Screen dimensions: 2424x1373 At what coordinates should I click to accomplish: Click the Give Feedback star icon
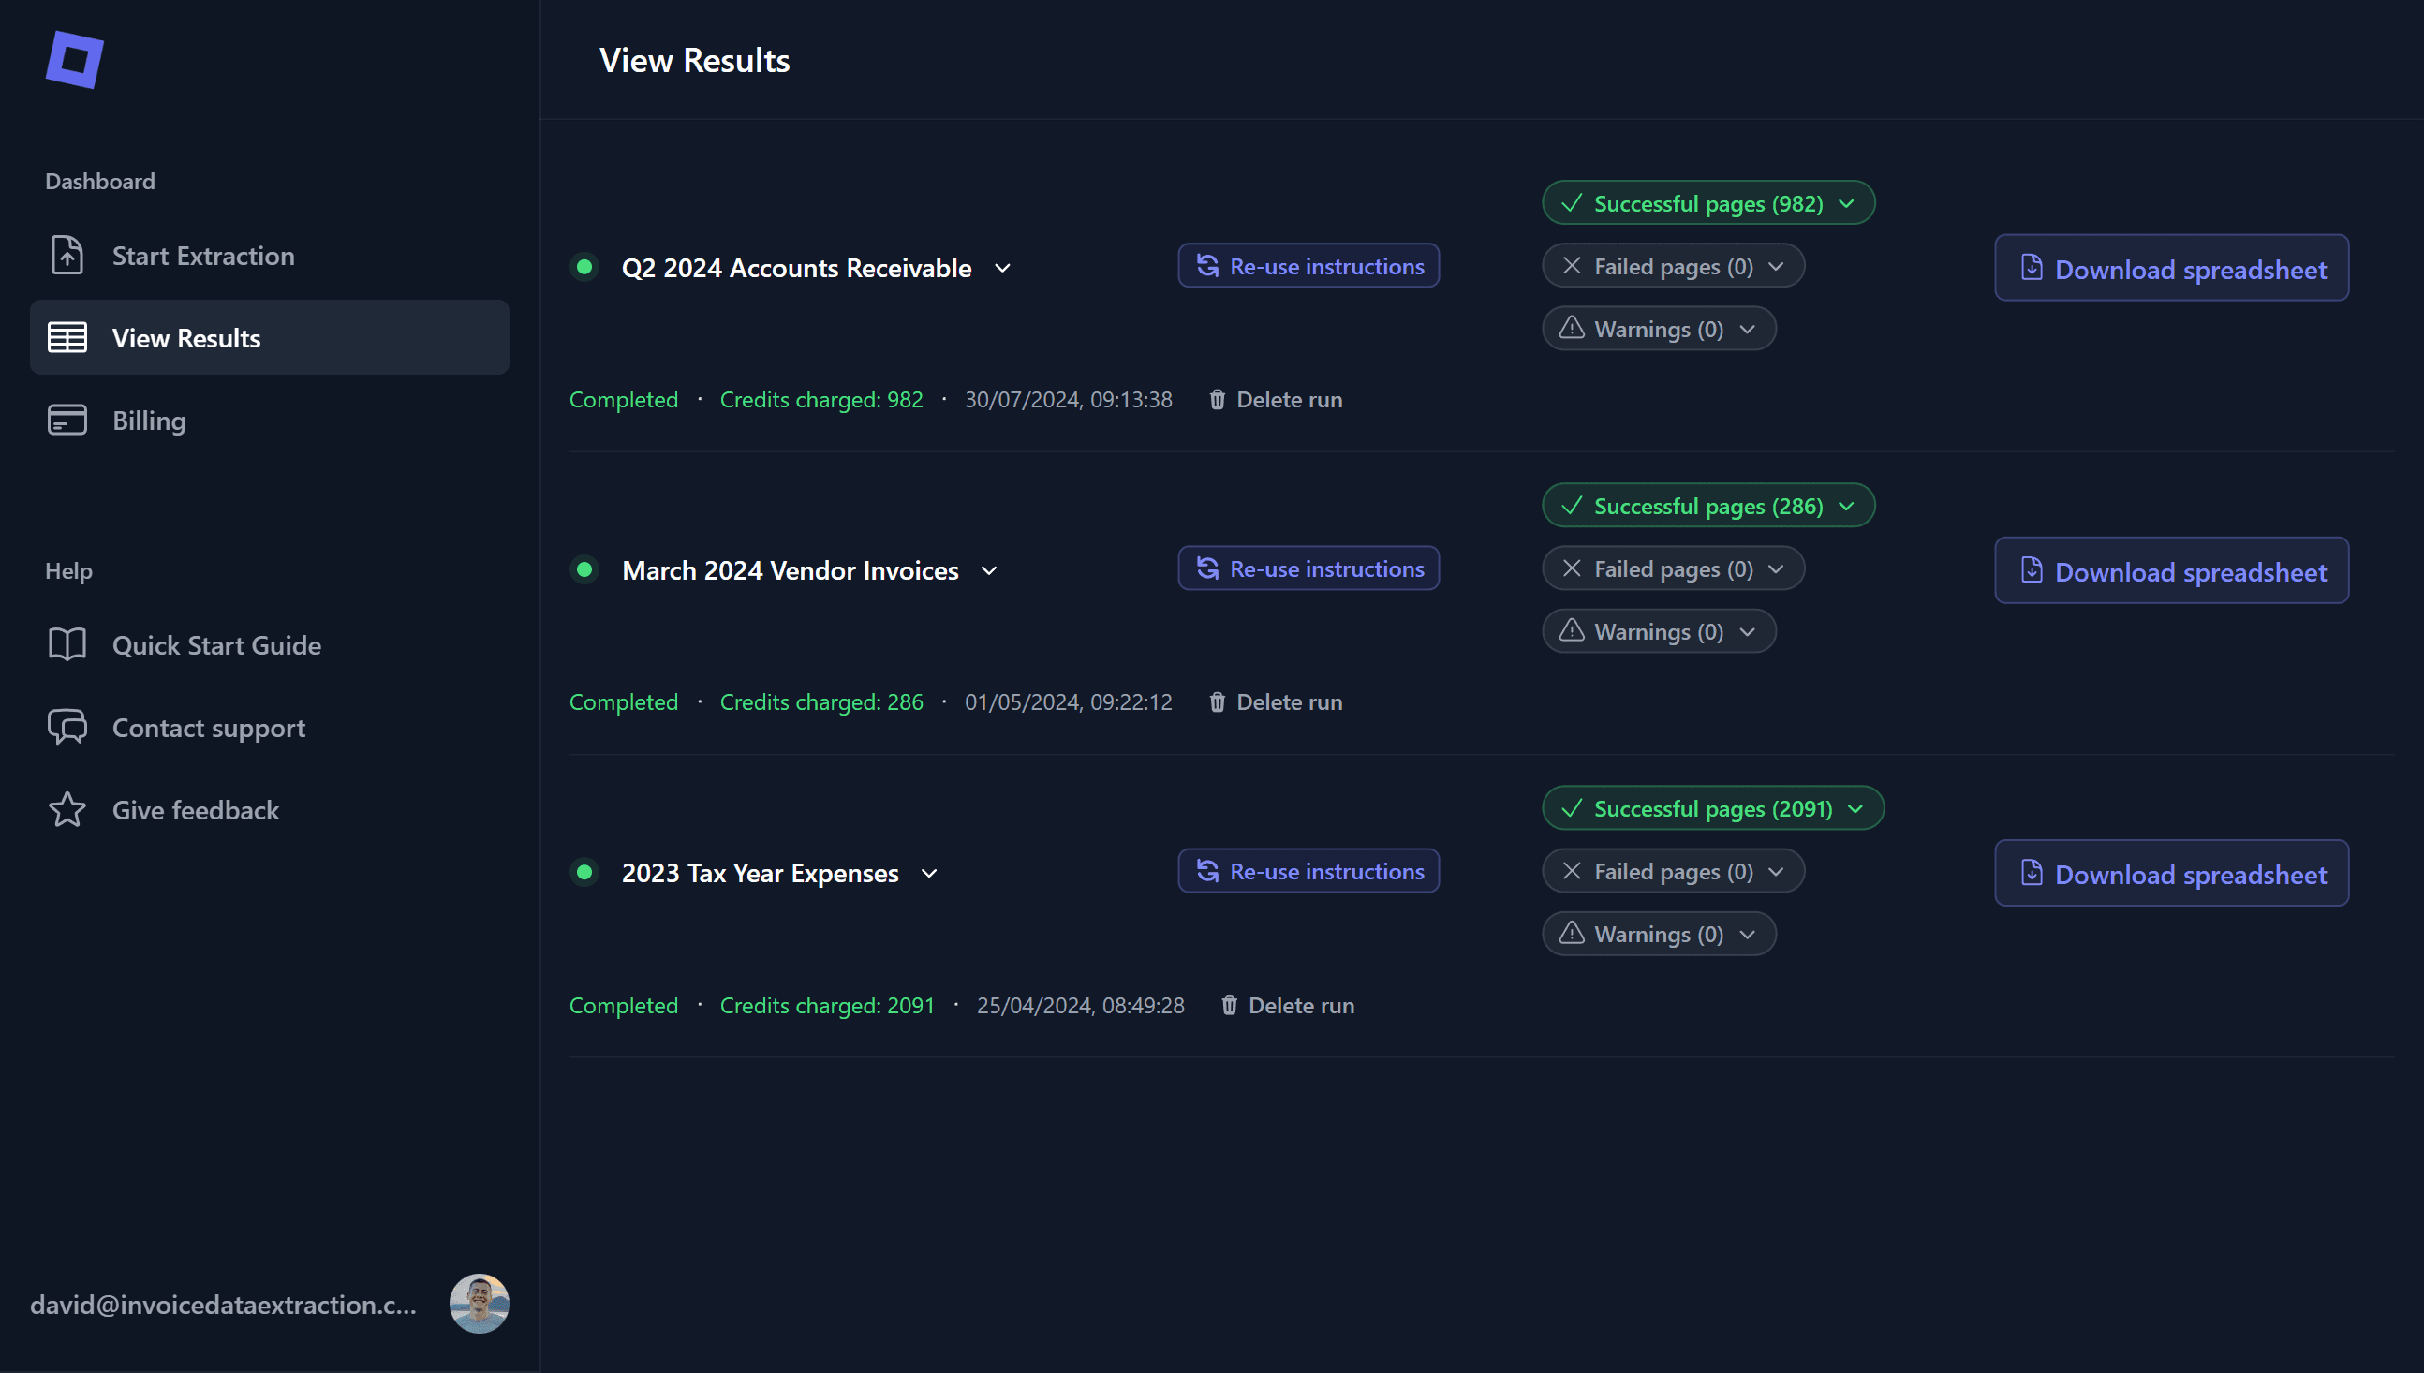point(67,809)
